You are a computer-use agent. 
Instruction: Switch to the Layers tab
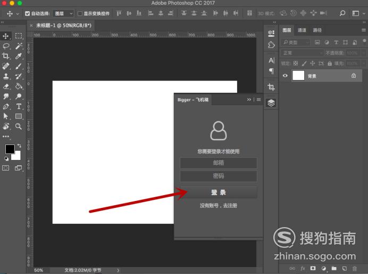click(287, 30)
